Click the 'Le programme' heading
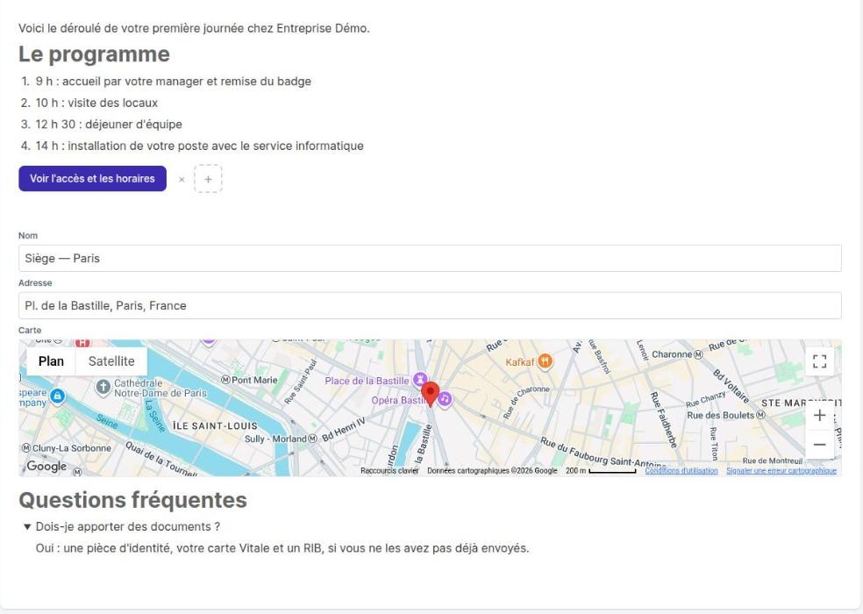Viewport: 863px width, 614px height. point(94,54)
